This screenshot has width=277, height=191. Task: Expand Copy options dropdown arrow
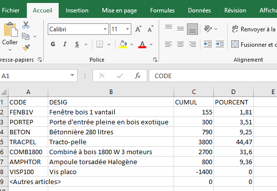pyautogui.click(x=35, y=36)
